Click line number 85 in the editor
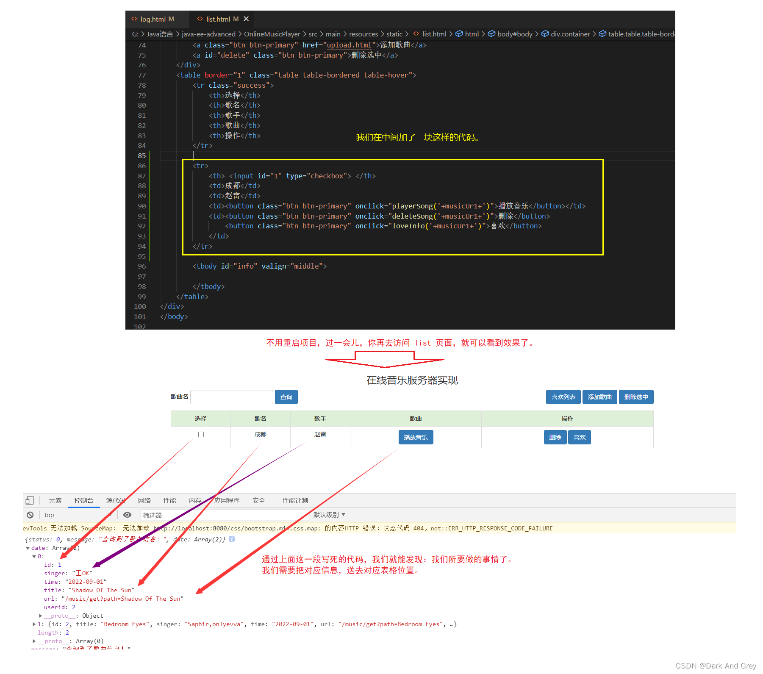 (x=142, y=155)
